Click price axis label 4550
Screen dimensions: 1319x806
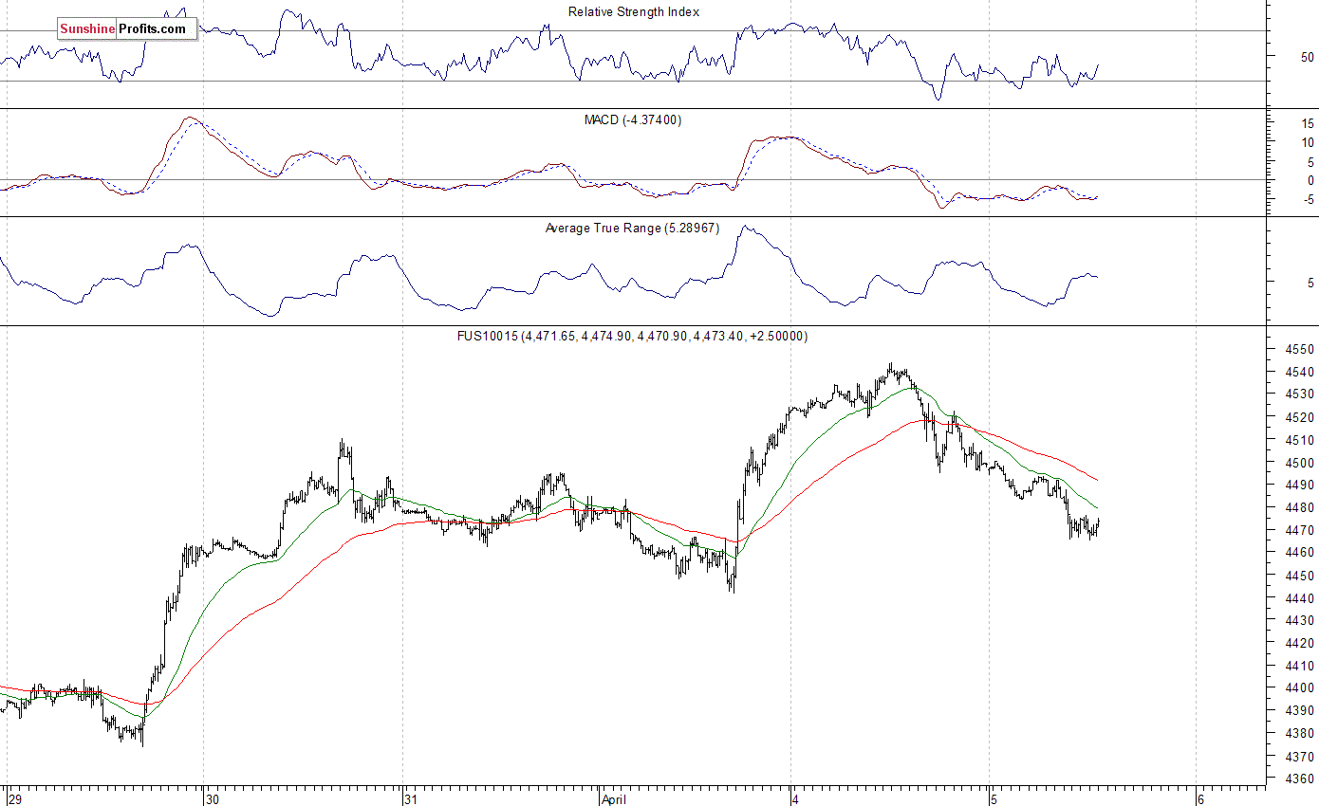click(x=1300, y=349)
